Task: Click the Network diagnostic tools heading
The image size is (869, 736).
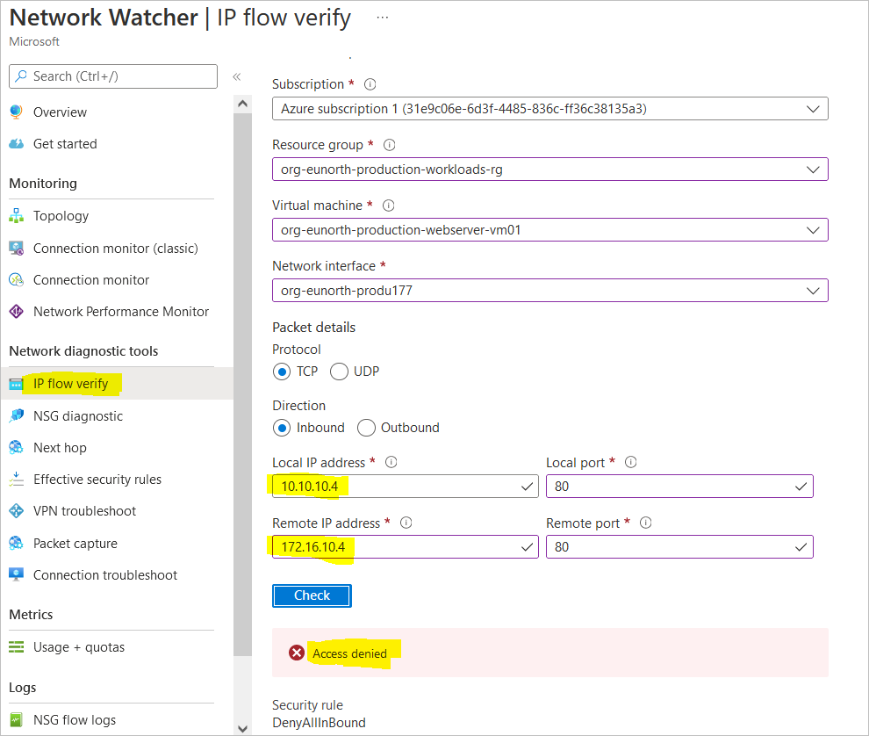Action: coord(83,351)
